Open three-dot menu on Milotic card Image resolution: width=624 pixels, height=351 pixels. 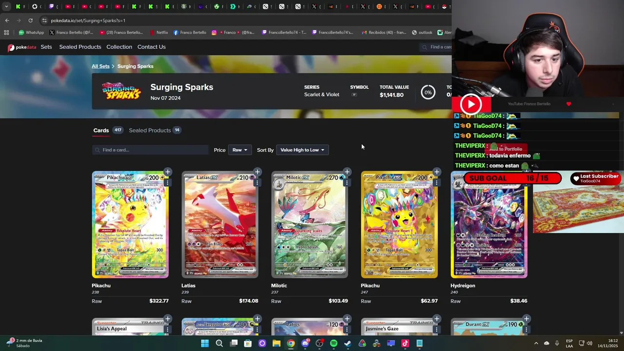(x=347, y=183)
